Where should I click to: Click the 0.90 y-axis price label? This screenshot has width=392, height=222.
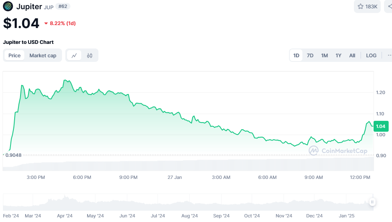(x=381, y=156)
